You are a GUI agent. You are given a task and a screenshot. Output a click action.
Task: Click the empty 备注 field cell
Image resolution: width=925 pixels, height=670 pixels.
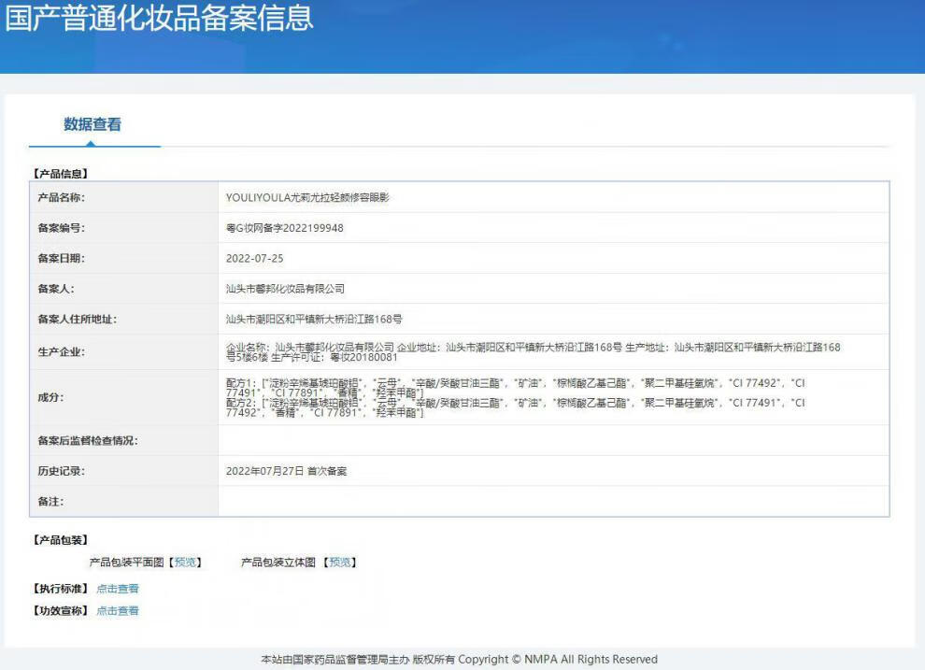coord(553,502)
